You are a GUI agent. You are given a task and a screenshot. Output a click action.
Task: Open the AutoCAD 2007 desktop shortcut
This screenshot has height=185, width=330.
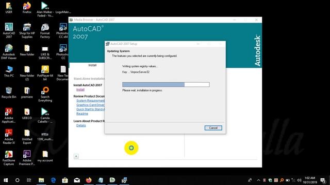click(x=9, y=31)
